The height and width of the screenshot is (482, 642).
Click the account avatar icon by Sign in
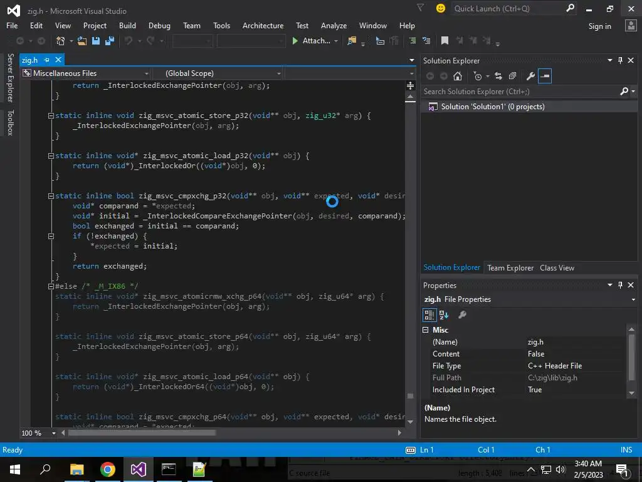(x=631, y=25)
